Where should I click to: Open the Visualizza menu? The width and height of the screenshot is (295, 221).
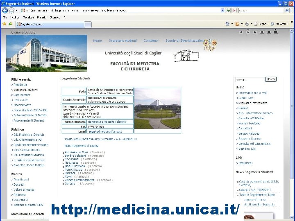coord(28,18)
